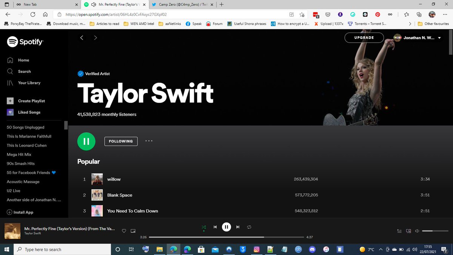Go back with Spotify back chevron
This screenshot has width=453, height=255.
click(x=82, y=37)
